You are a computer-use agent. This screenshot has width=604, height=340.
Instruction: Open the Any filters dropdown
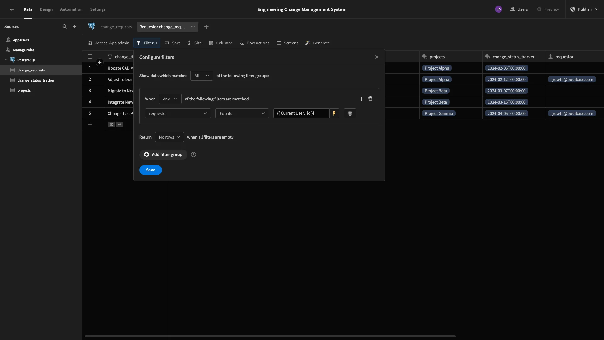click(x=170, y=99)
